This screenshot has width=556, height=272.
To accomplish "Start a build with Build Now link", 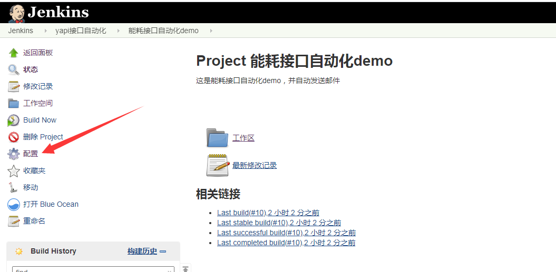I will (40, 120).
